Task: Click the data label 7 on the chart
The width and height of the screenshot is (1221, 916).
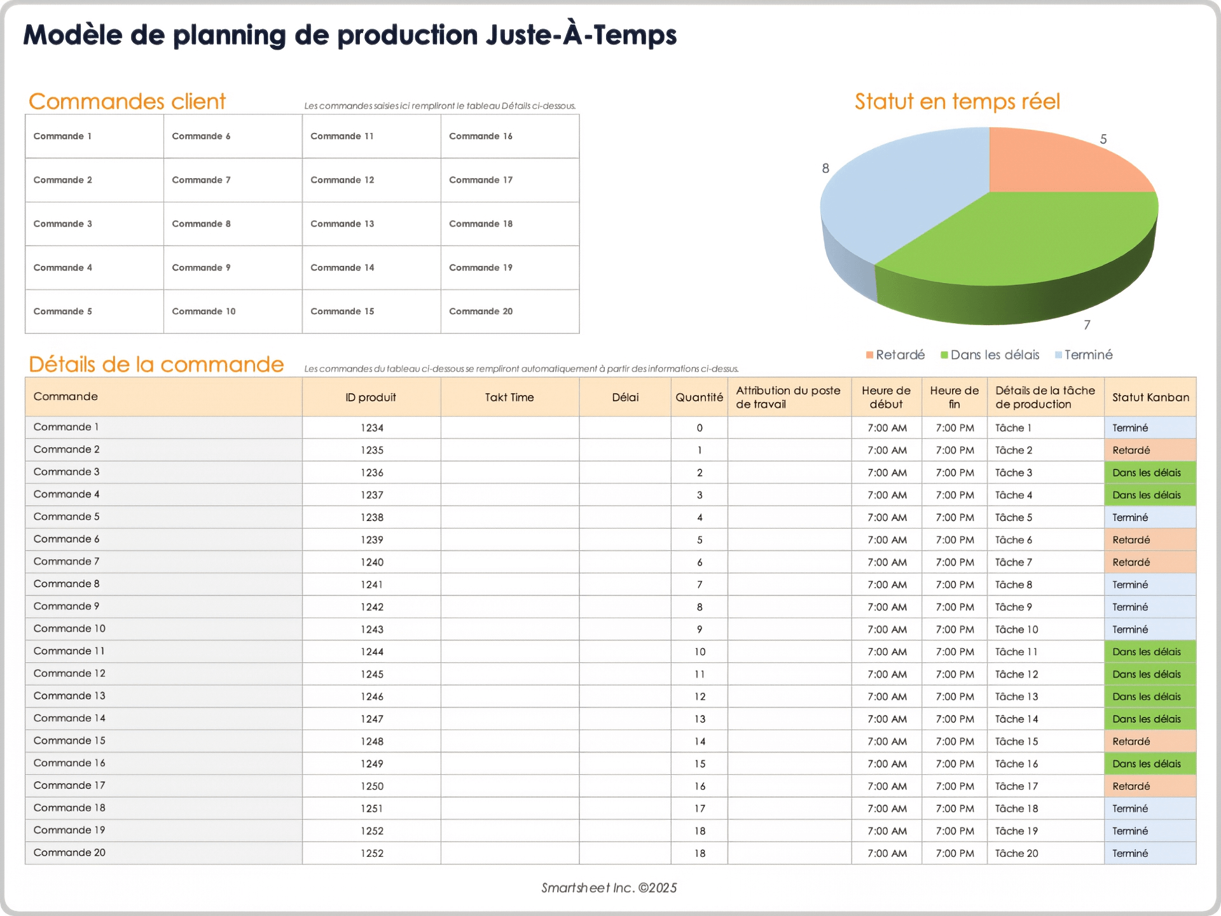Action: [x=1089, y=324]
